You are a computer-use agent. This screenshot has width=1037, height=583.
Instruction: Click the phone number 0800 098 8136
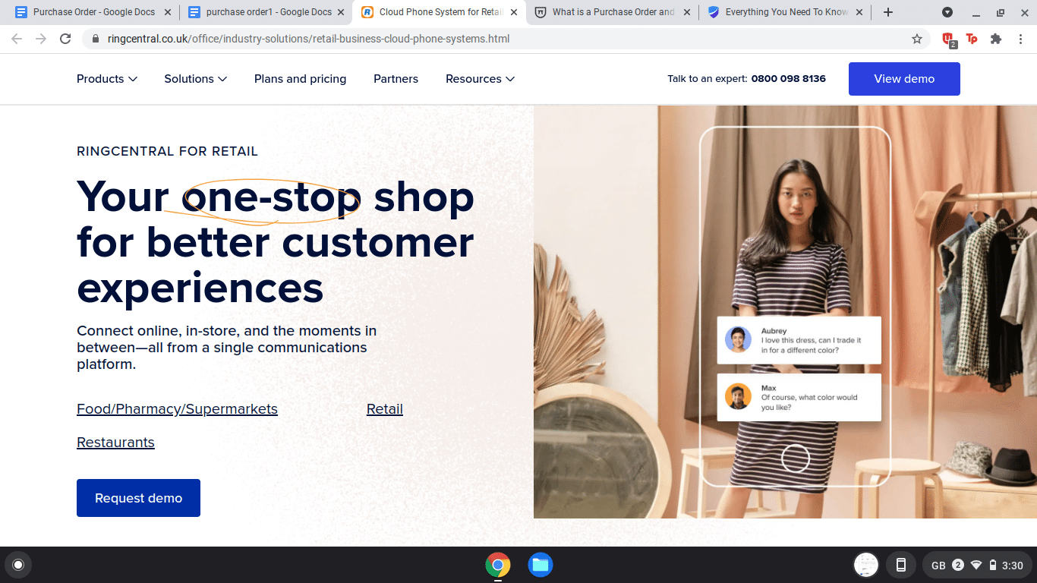pos(788,79)
